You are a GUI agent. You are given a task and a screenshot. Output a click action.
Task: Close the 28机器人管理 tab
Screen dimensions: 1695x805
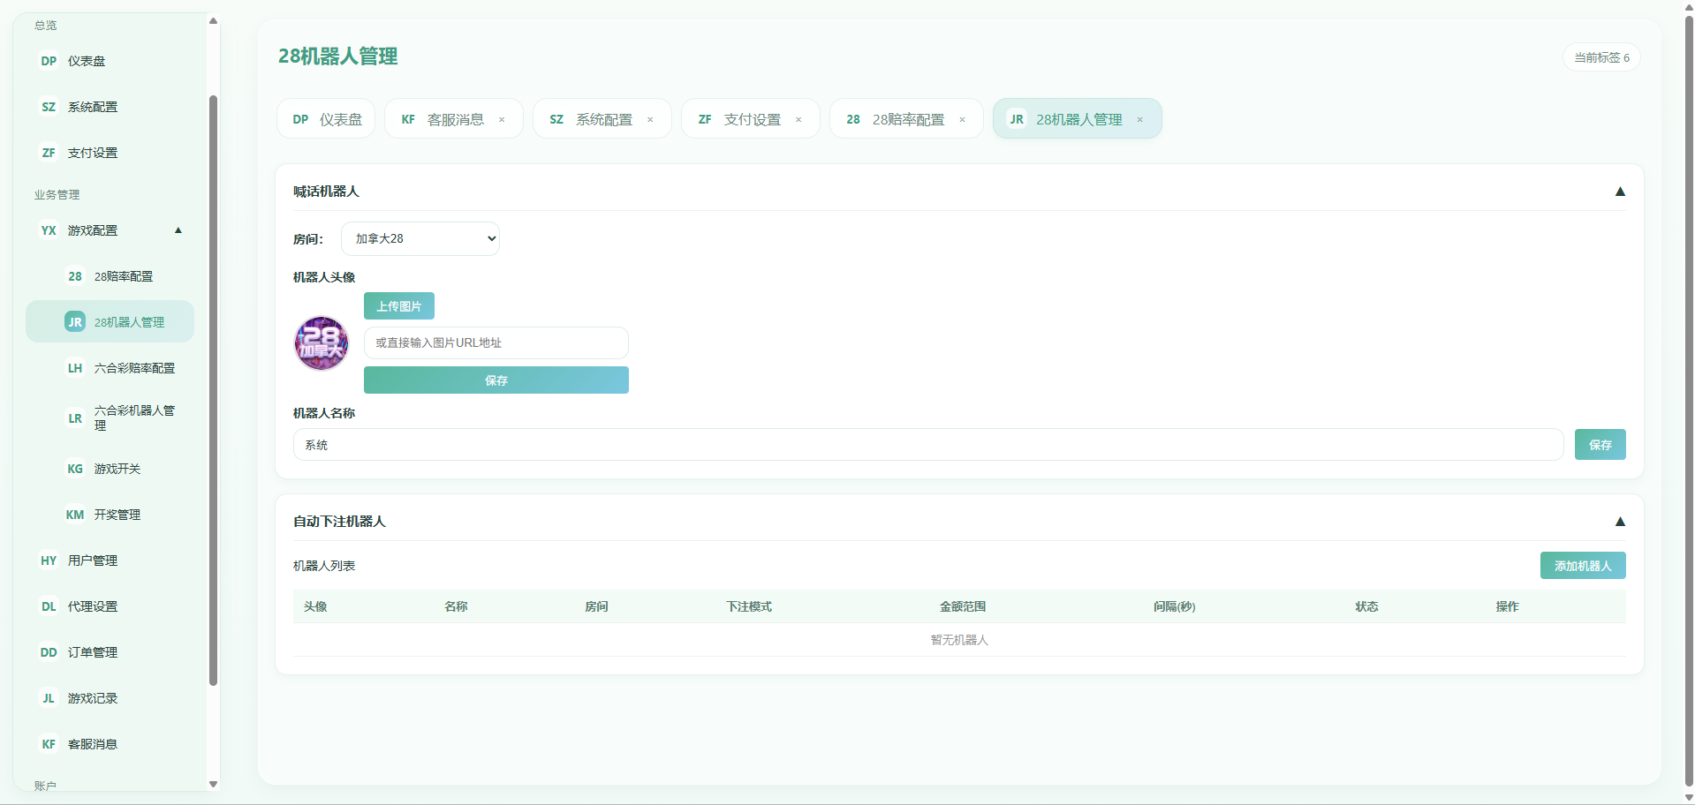point(1139,120)
